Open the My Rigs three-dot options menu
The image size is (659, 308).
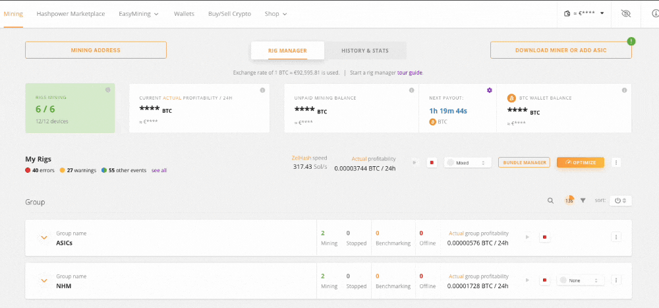616,162
